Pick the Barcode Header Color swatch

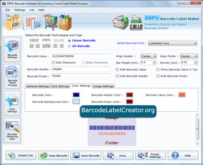click(x=130, y=95)
